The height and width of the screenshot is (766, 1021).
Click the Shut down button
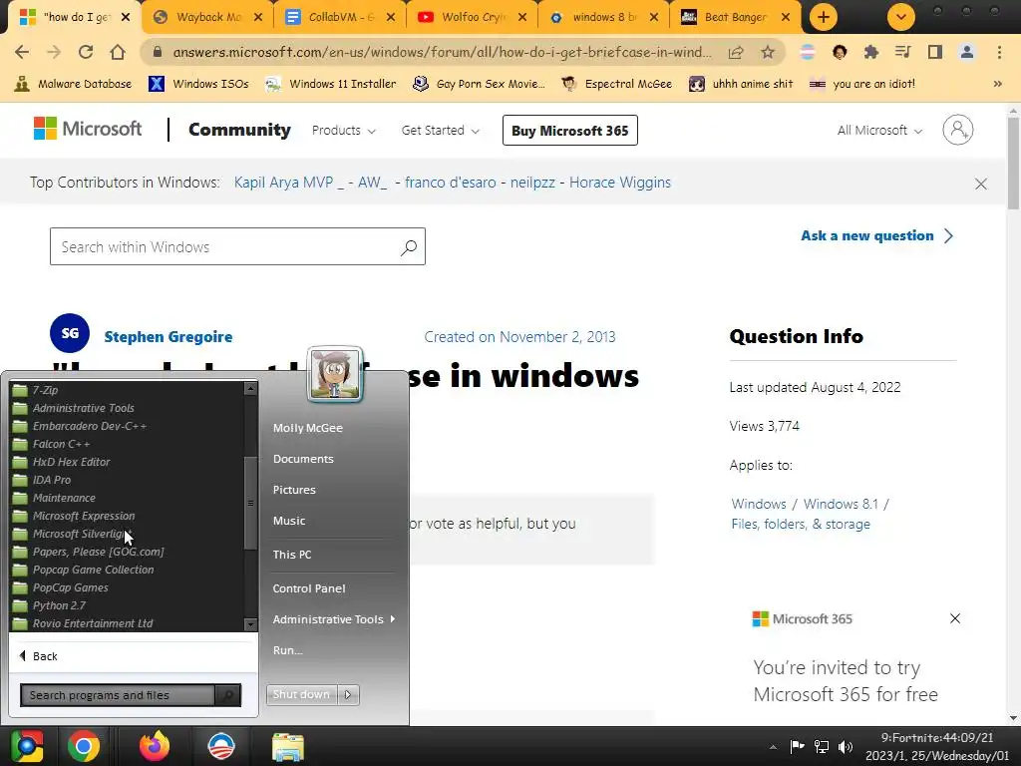[301, 694]
